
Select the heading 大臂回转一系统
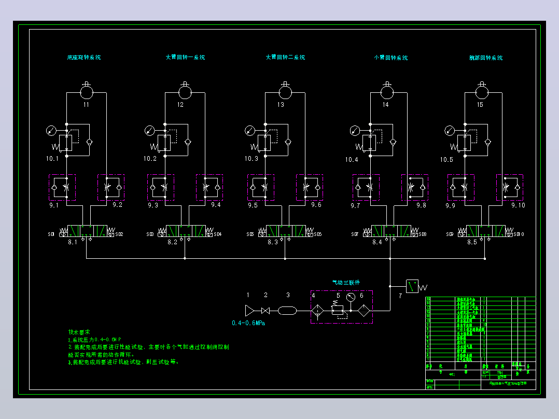click(185, 57)
